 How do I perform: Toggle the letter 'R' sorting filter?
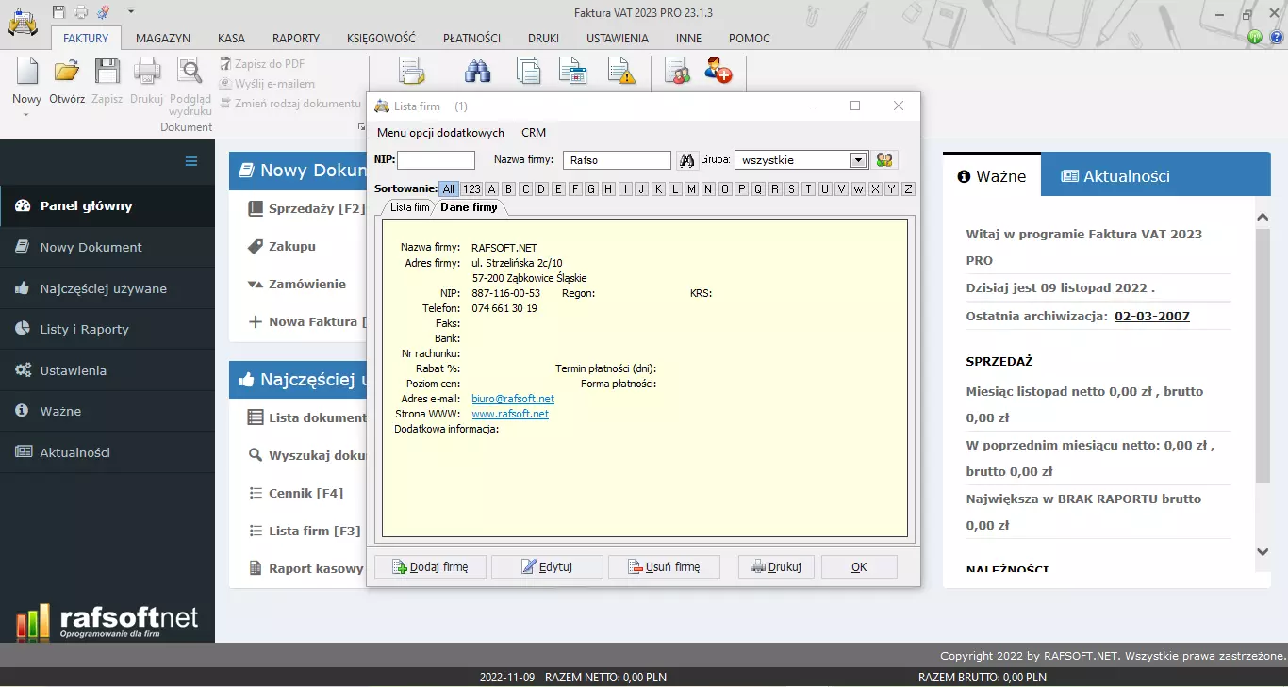click(x=774, y=189)
